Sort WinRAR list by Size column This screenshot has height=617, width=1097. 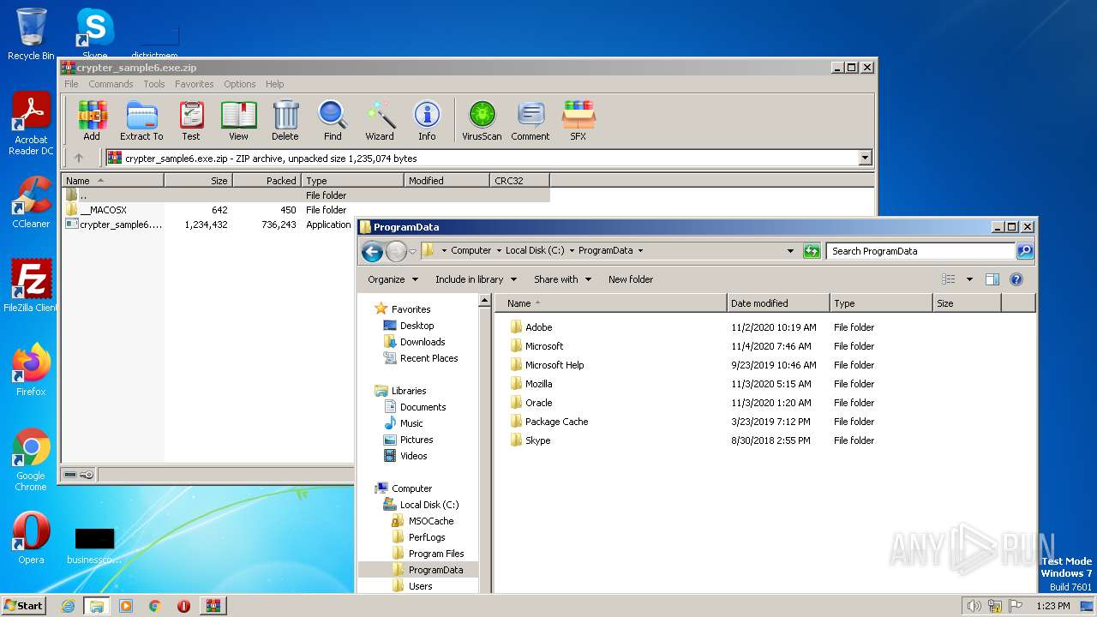[x=198, y=181]
